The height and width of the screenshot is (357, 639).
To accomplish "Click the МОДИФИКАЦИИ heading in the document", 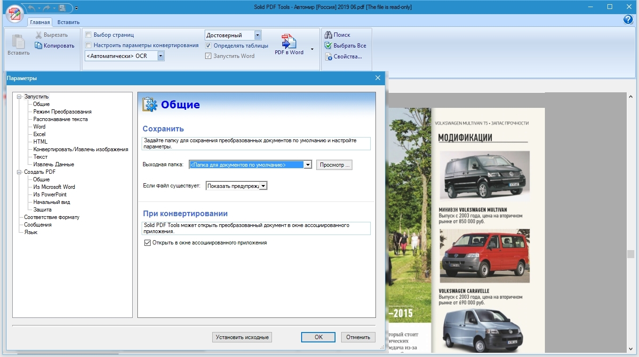I will (465, 138).
